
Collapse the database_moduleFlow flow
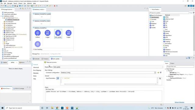coord(34,28)
